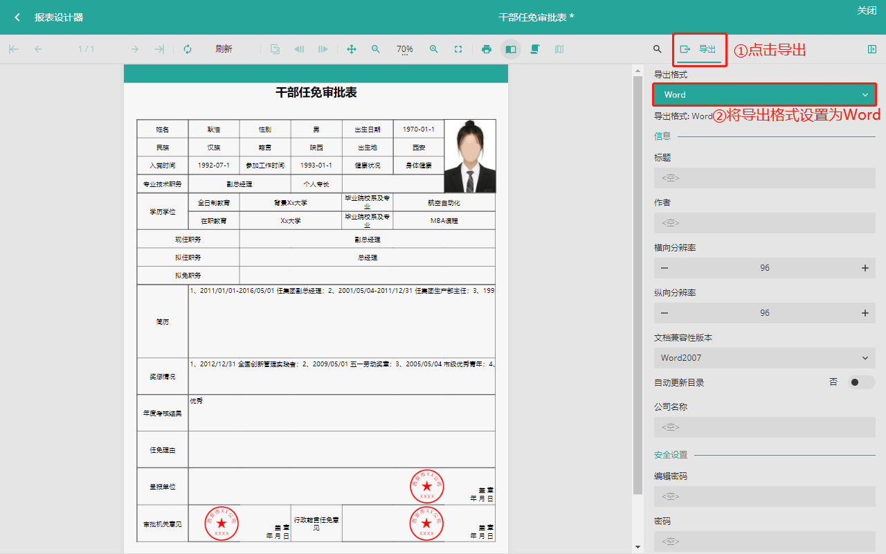The height and width of the screenshot is (554, 886).
Task: Collapse the side panel with top-right icon
Action: point(872,49)
